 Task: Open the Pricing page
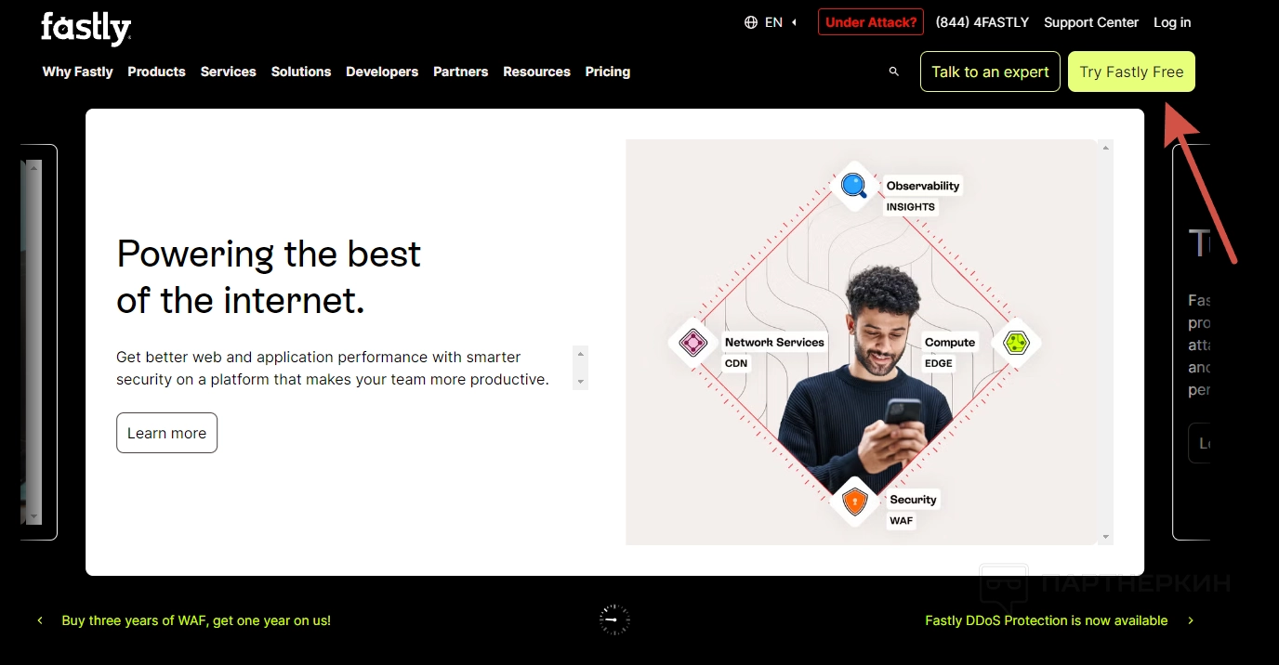[x=608, y=72]
